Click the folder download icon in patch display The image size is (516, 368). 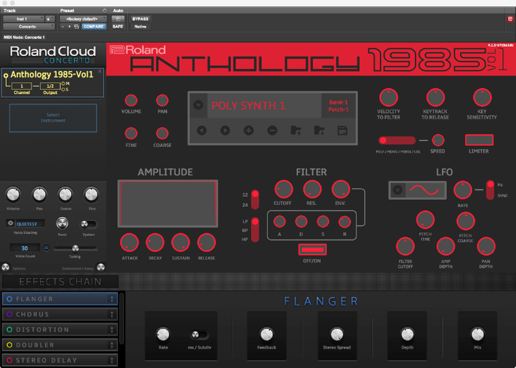[319, 131]
